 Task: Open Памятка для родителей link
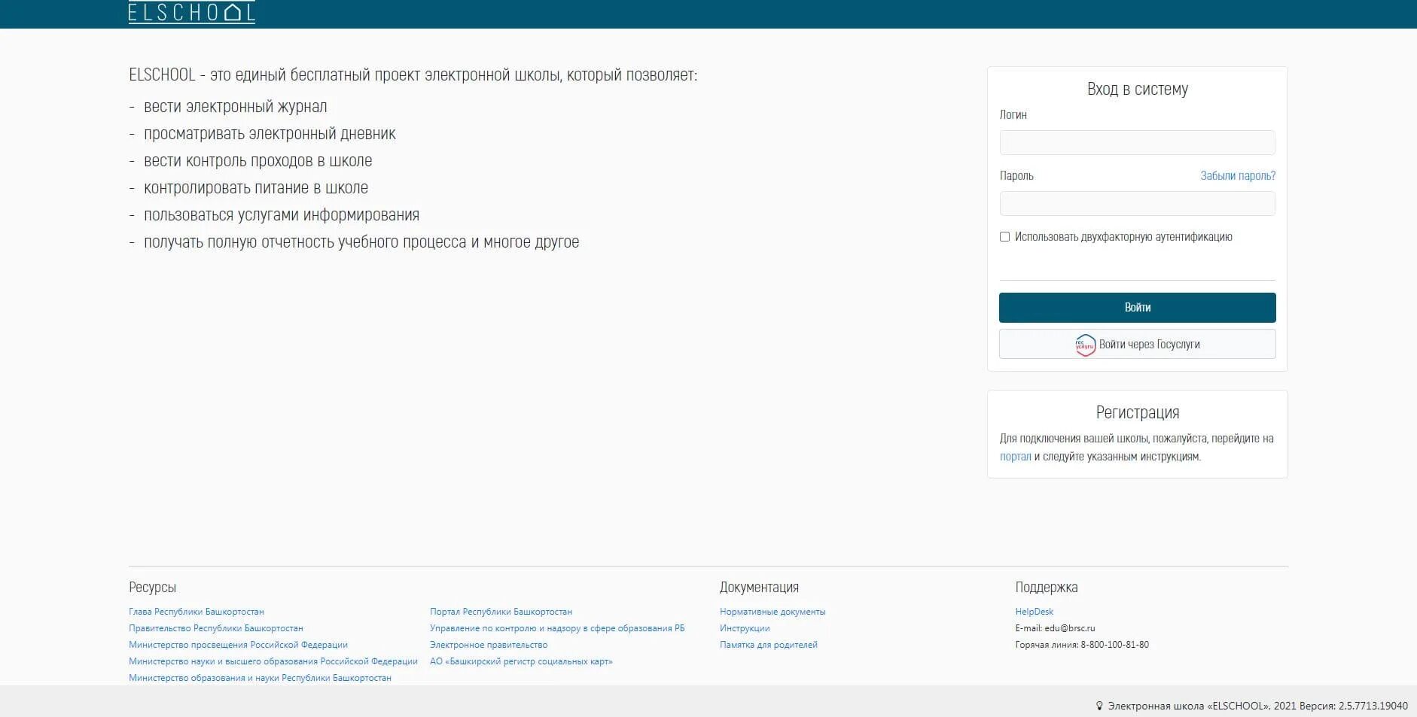click(x=769, y=645)
